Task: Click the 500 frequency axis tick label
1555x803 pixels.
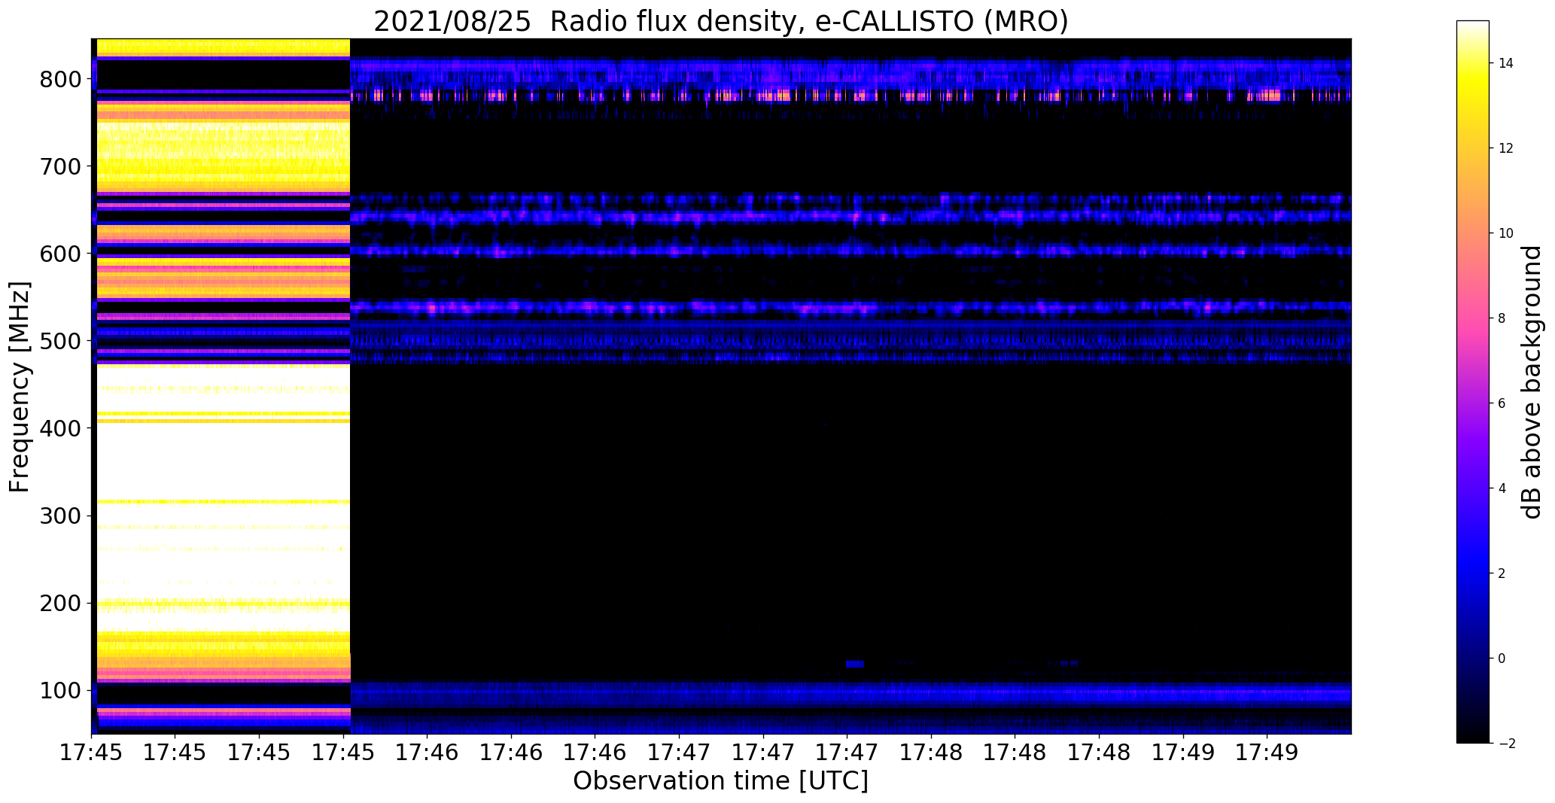Action: 60,341
